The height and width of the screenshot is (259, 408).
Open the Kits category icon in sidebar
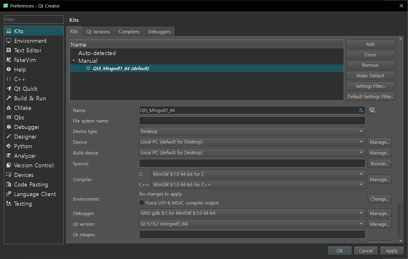9,31
